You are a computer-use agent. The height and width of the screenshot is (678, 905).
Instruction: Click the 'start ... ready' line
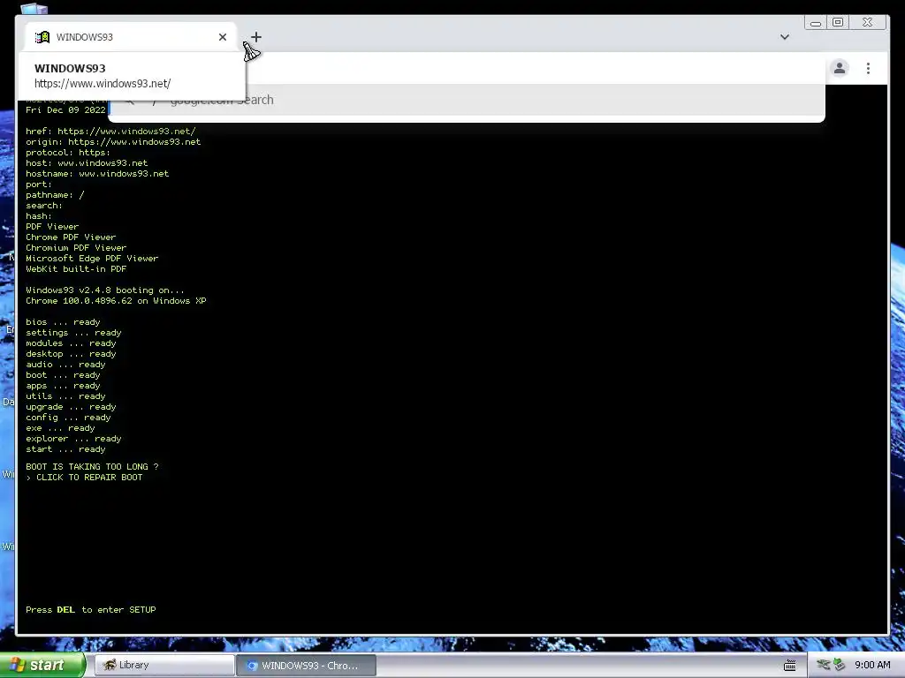65,449
